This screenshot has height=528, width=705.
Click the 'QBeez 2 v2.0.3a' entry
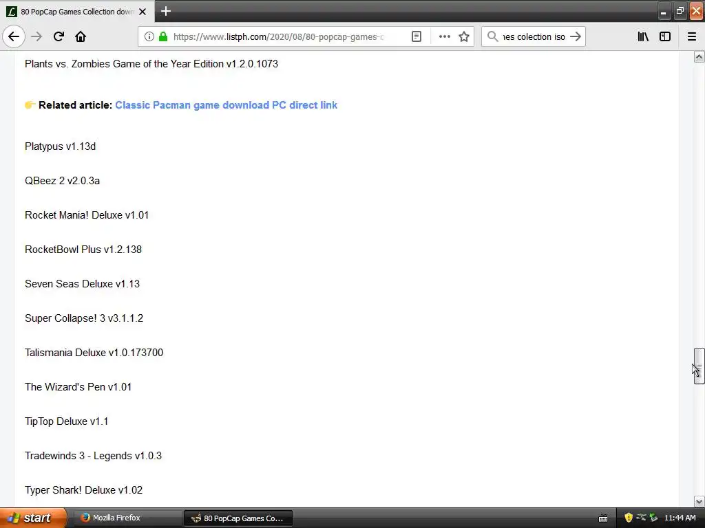(62, 181)
